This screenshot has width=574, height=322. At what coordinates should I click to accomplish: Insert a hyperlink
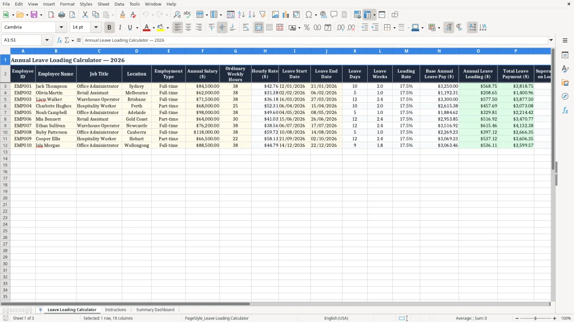[x=323, y=15]
